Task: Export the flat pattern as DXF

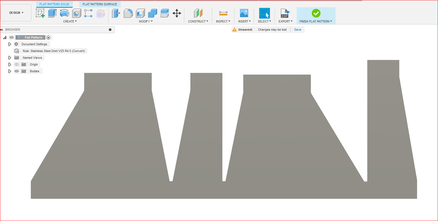Action: tap(285, 13)
